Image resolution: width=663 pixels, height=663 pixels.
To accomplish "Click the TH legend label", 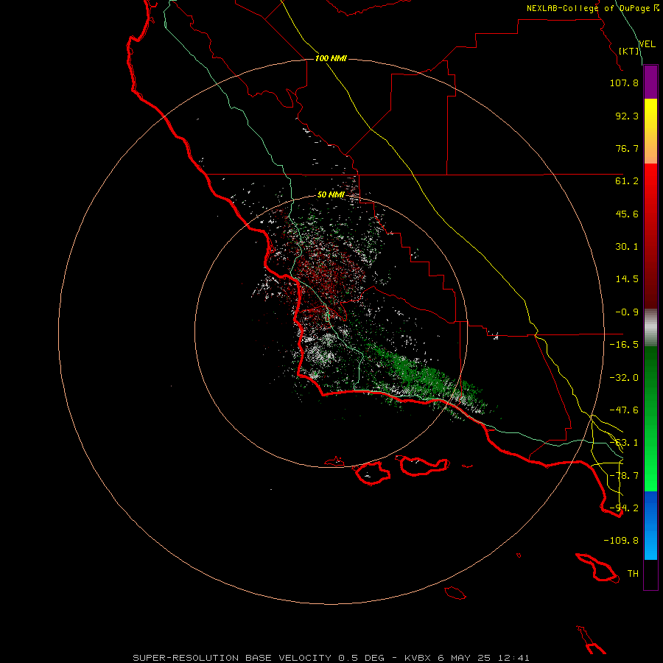I will tap(633, 574).
